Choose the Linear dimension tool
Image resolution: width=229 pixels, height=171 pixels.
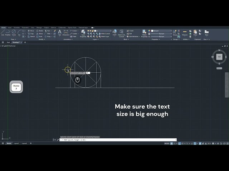point(73,31)
